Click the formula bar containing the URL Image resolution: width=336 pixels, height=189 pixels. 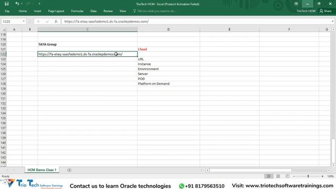click(196, 22)
